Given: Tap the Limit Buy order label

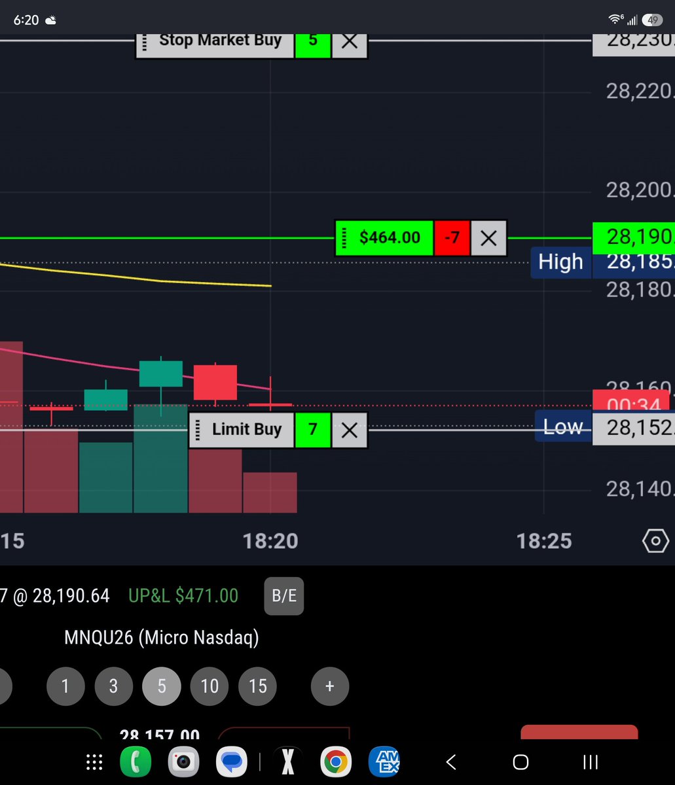Looking at the screenshot, I should tap(247, 430).
